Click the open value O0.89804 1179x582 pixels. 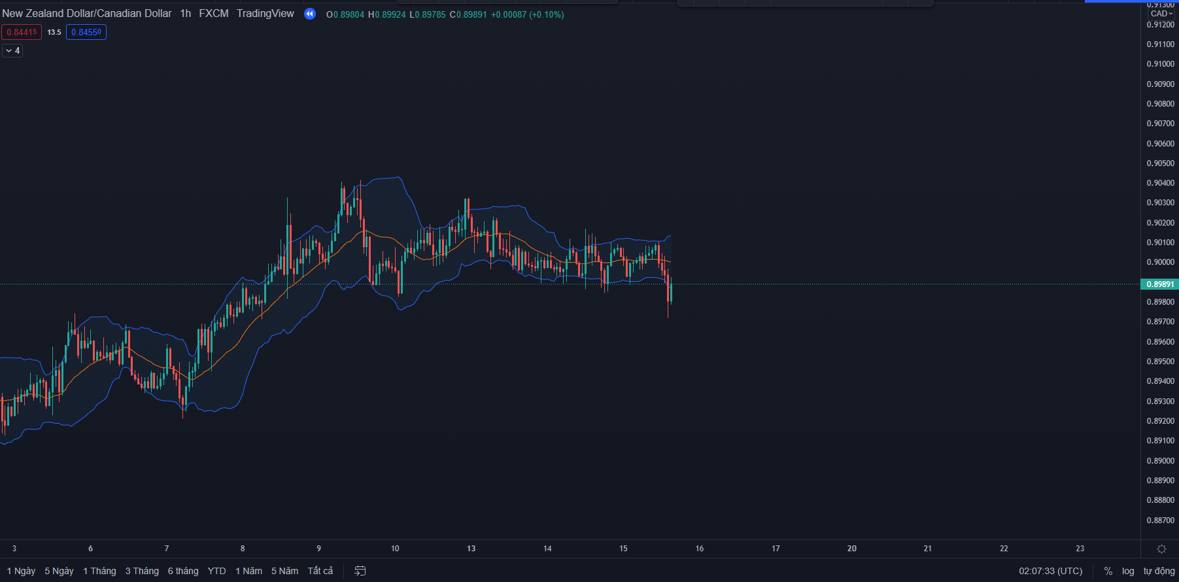pyautogui.click(x=345, y=14)
